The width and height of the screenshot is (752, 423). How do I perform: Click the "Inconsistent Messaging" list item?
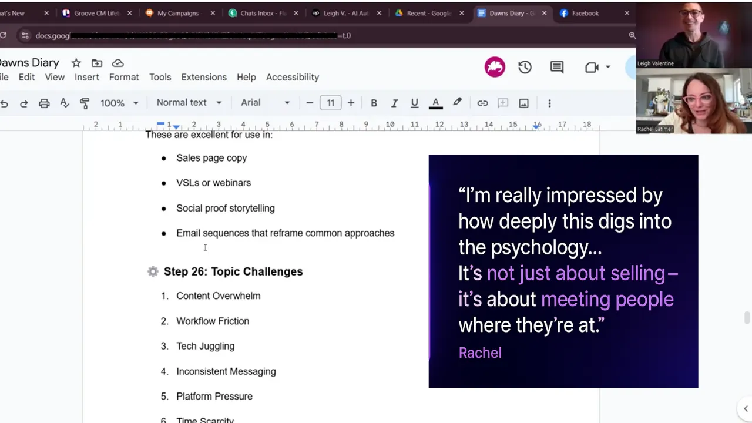point(226,371)
